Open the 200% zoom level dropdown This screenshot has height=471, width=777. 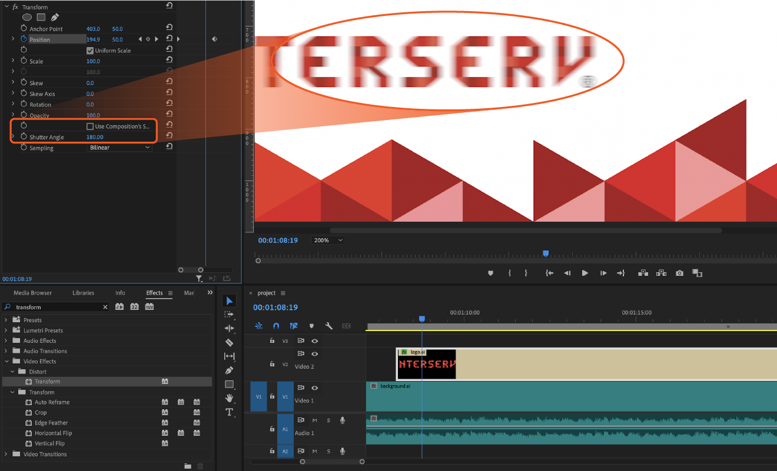(328, 240)
